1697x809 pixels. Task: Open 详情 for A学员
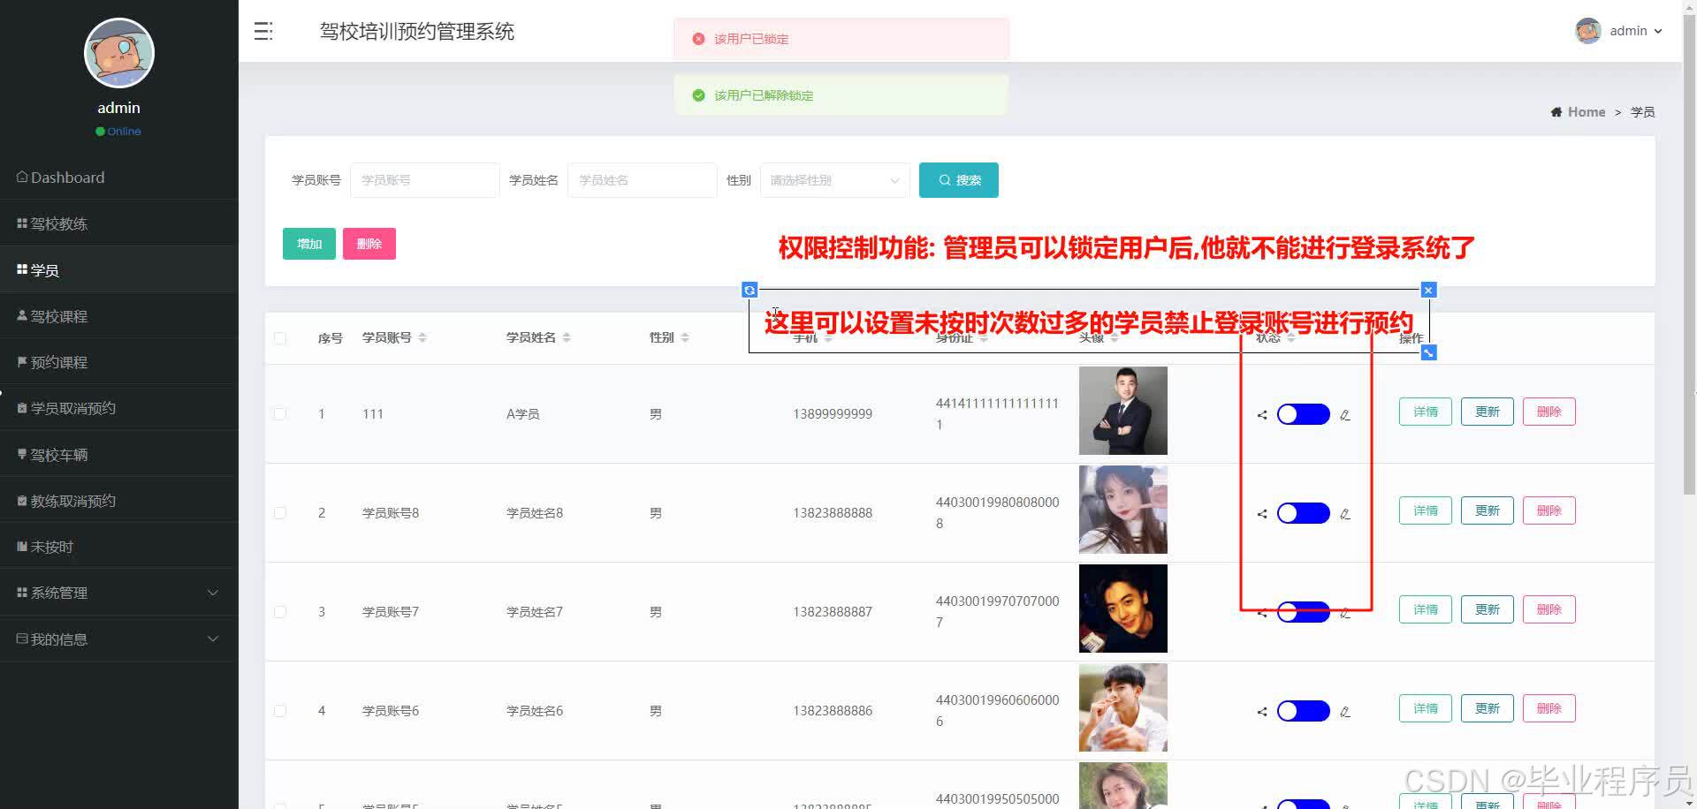1426,412
